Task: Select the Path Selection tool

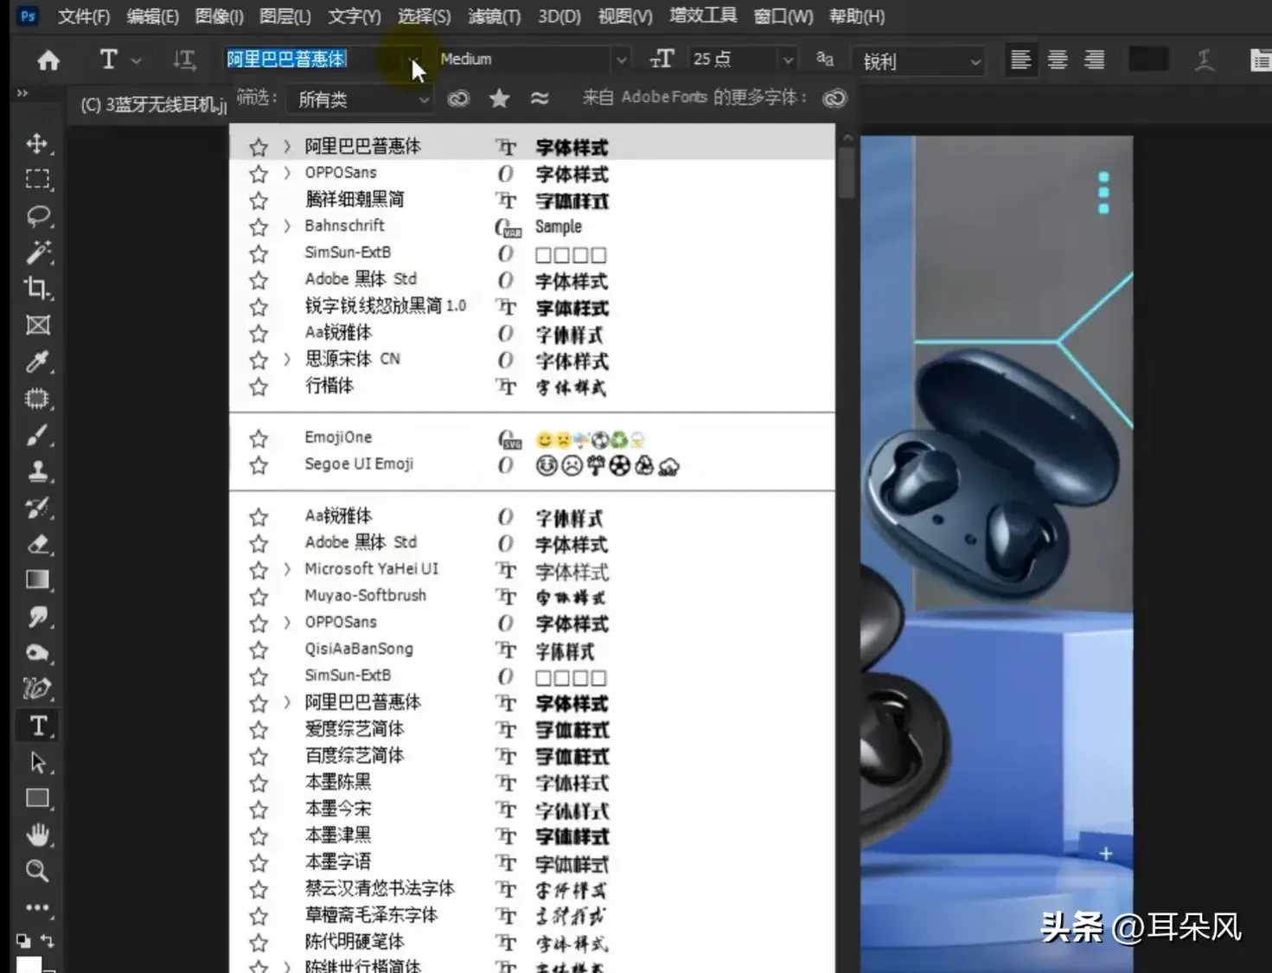Action: click(37, 762)
